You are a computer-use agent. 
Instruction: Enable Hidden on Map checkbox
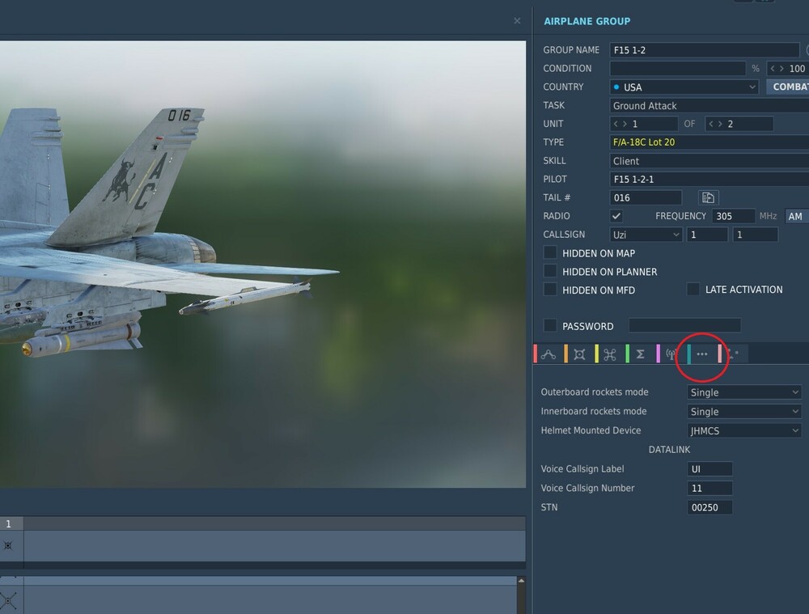click(x=550, y=253)
